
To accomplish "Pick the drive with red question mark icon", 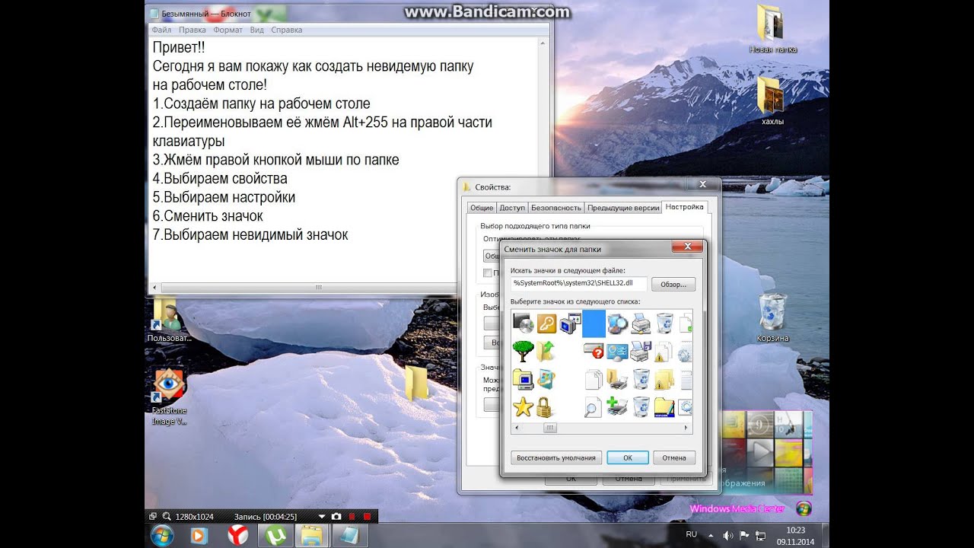I will (x=594, y=351).
